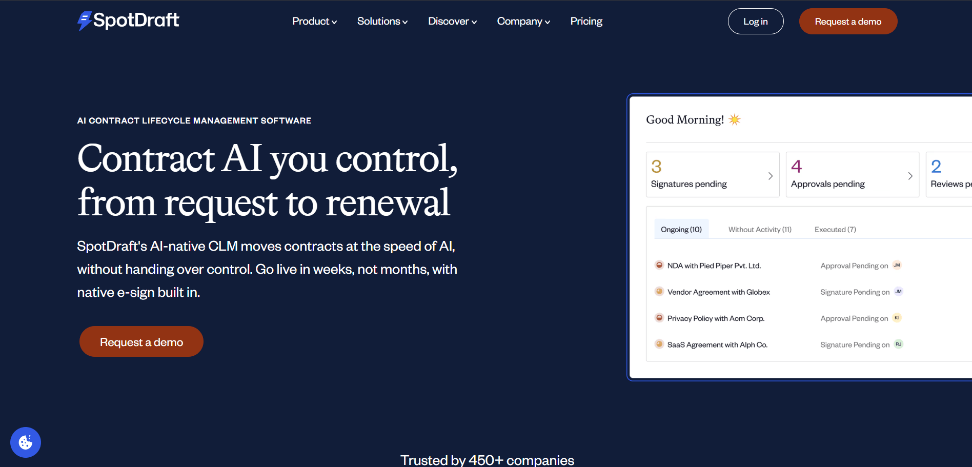Open NDA with Pied Piper Pvt. Ltd.

[x=714, y=266]
